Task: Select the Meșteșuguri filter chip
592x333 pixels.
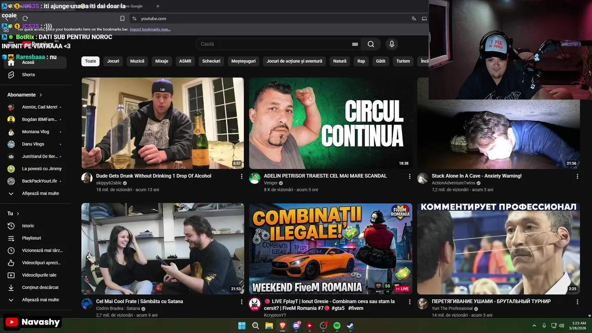Action: 243,61
